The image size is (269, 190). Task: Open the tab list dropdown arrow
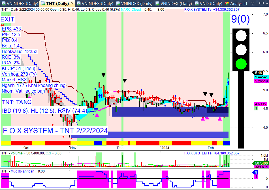pos(267,3)
